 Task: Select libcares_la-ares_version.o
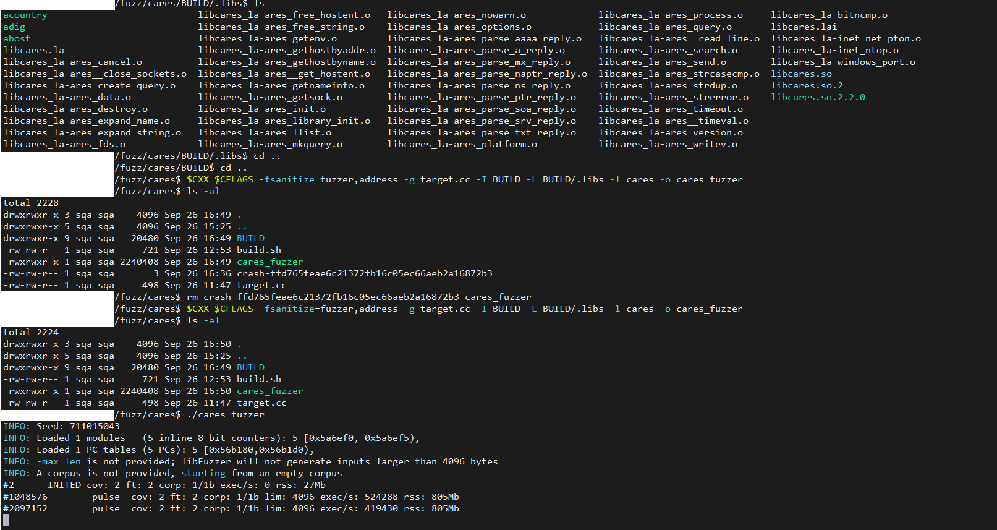[x=671, y=132]
